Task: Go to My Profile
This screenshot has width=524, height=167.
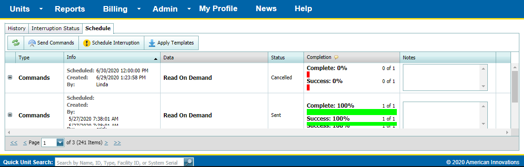Action: 218,9
